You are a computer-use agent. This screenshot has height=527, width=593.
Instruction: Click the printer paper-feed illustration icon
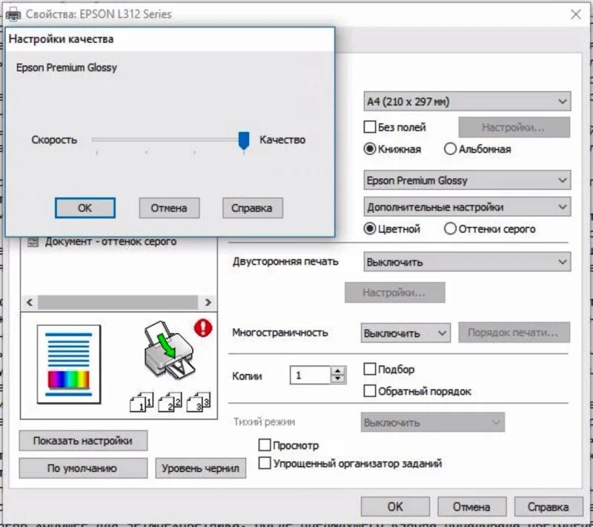169,350
